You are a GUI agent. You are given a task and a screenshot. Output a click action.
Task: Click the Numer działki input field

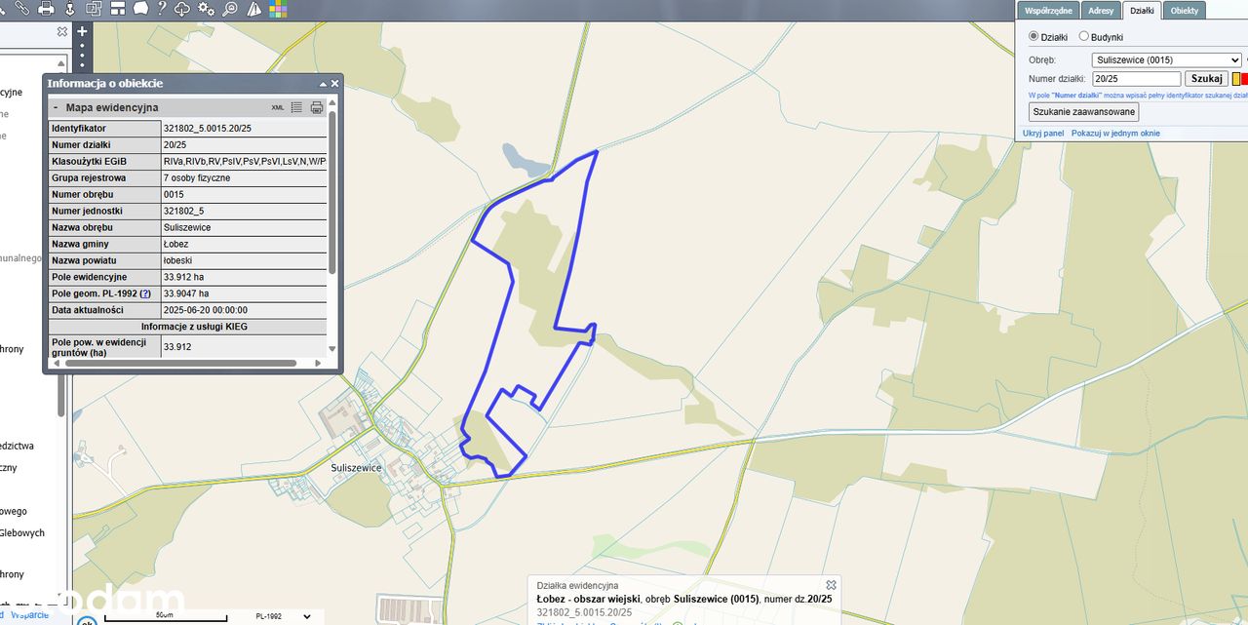click(1136, 79)
